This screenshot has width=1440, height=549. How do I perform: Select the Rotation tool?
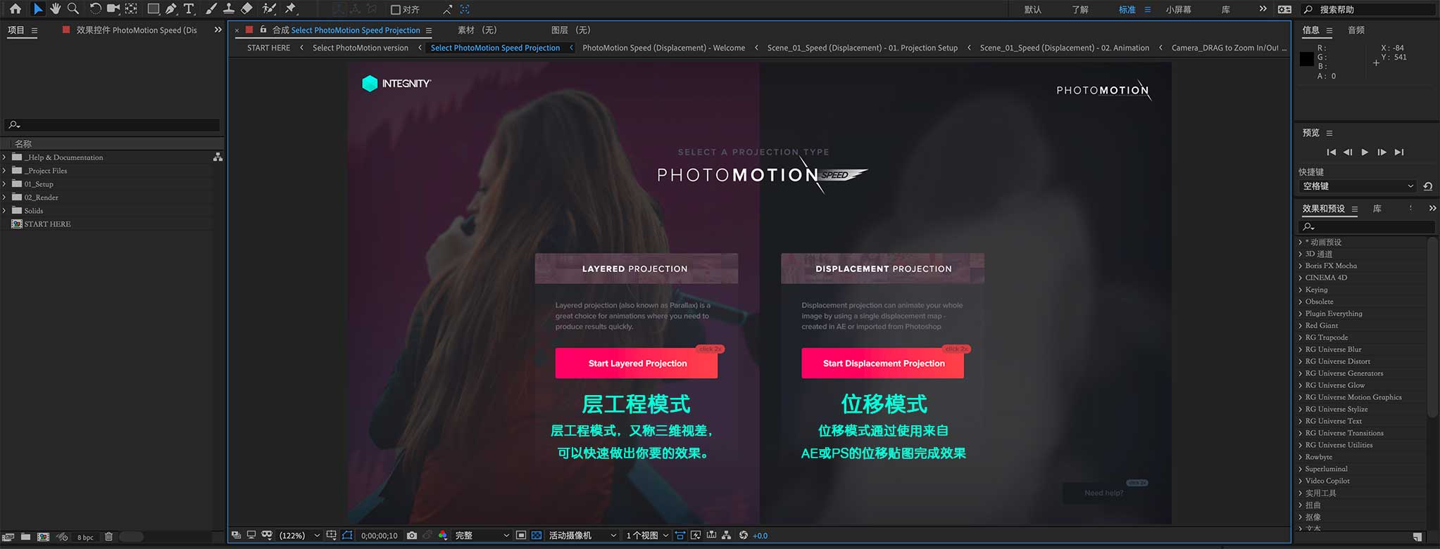pos(94,9)
